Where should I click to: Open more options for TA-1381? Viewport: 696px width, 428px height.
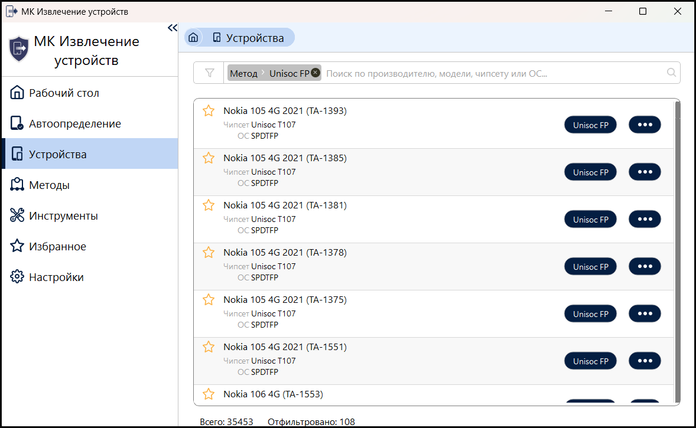(645, 219)
